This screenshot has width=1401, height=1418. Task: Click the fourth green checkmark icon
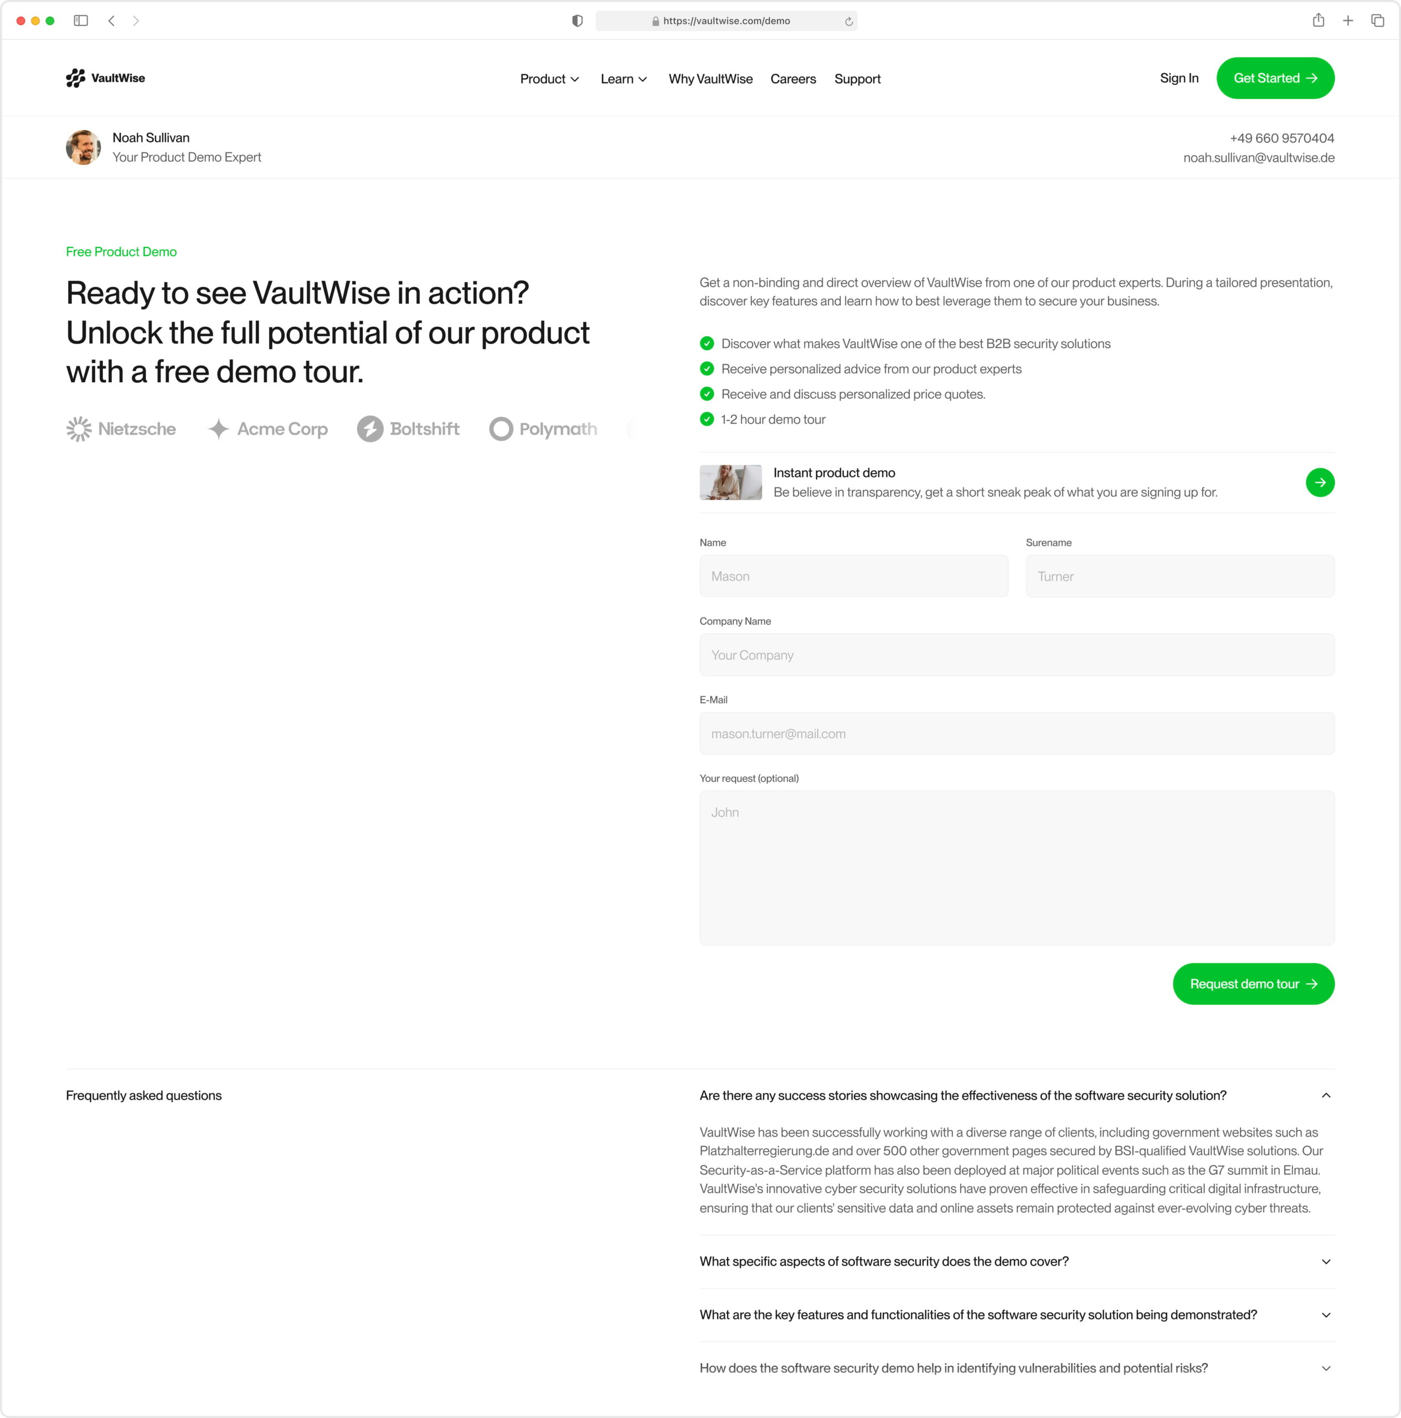[708, 420]
